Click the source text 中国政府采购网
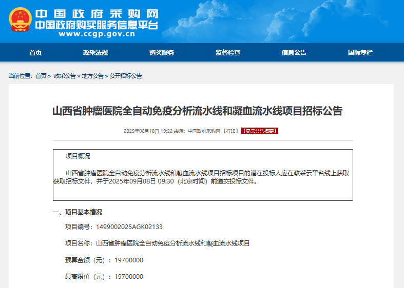The height and width of the screenshot is (288, 404). coord(204,131)
